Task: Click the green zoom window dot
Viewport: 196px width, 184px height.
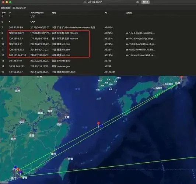Action: pos(10,2)
